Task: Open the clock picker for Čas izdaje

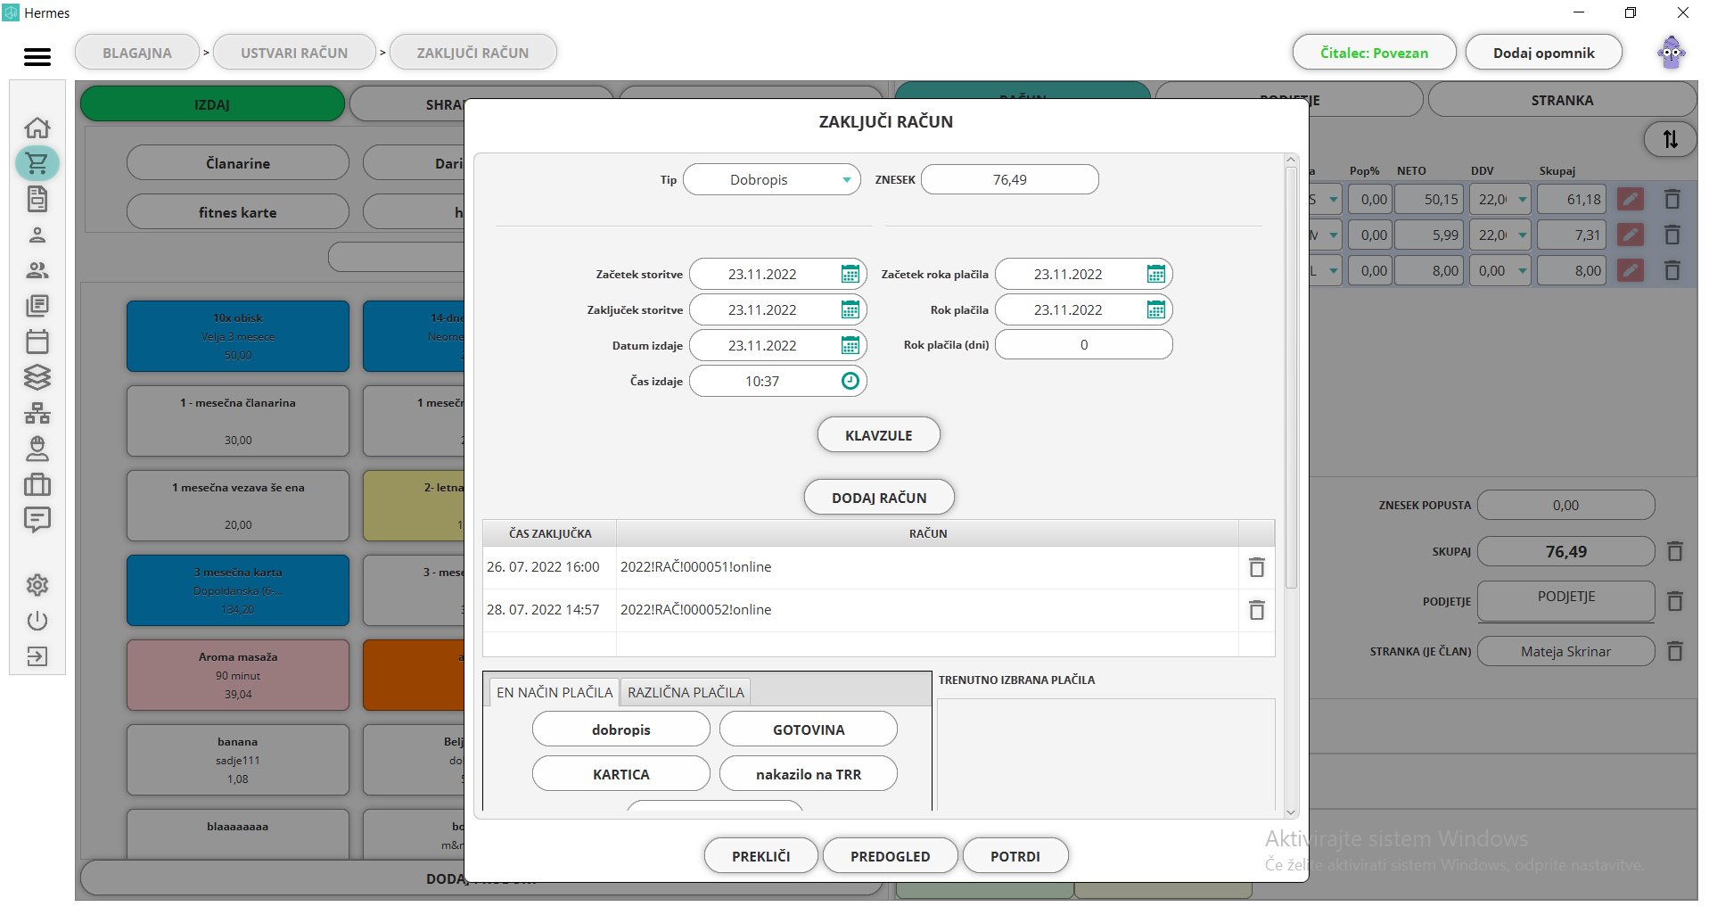Action: pyautogui.click(x=850, y=381)
